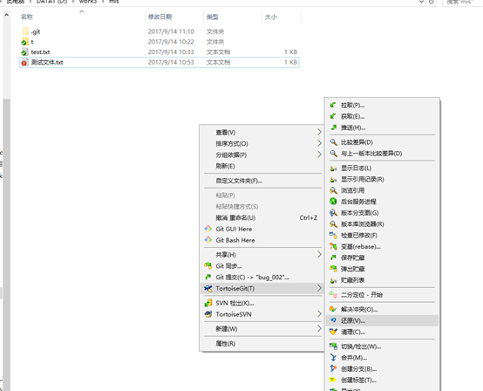
Task: Sort by the 大小 column header
Action: [x=282, y=17]
